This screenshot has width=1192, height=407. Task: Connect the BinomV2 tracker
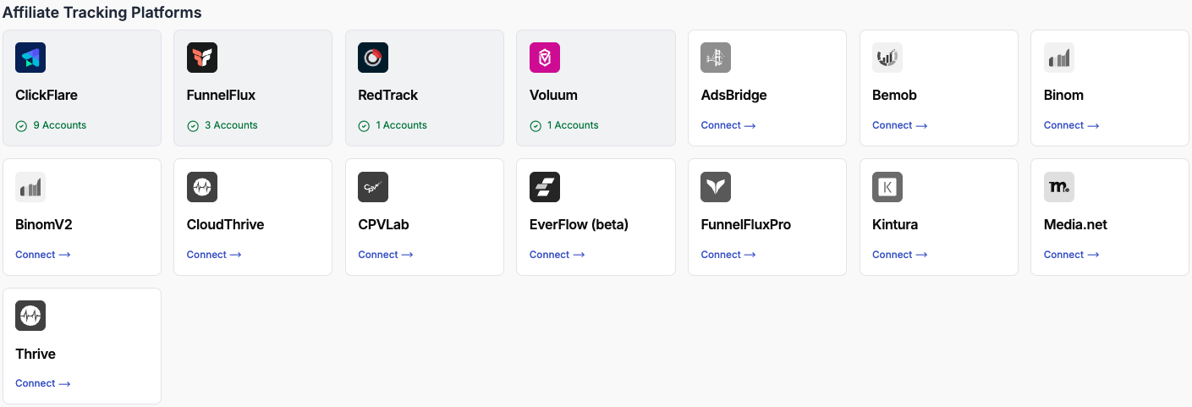pos(42,255)
